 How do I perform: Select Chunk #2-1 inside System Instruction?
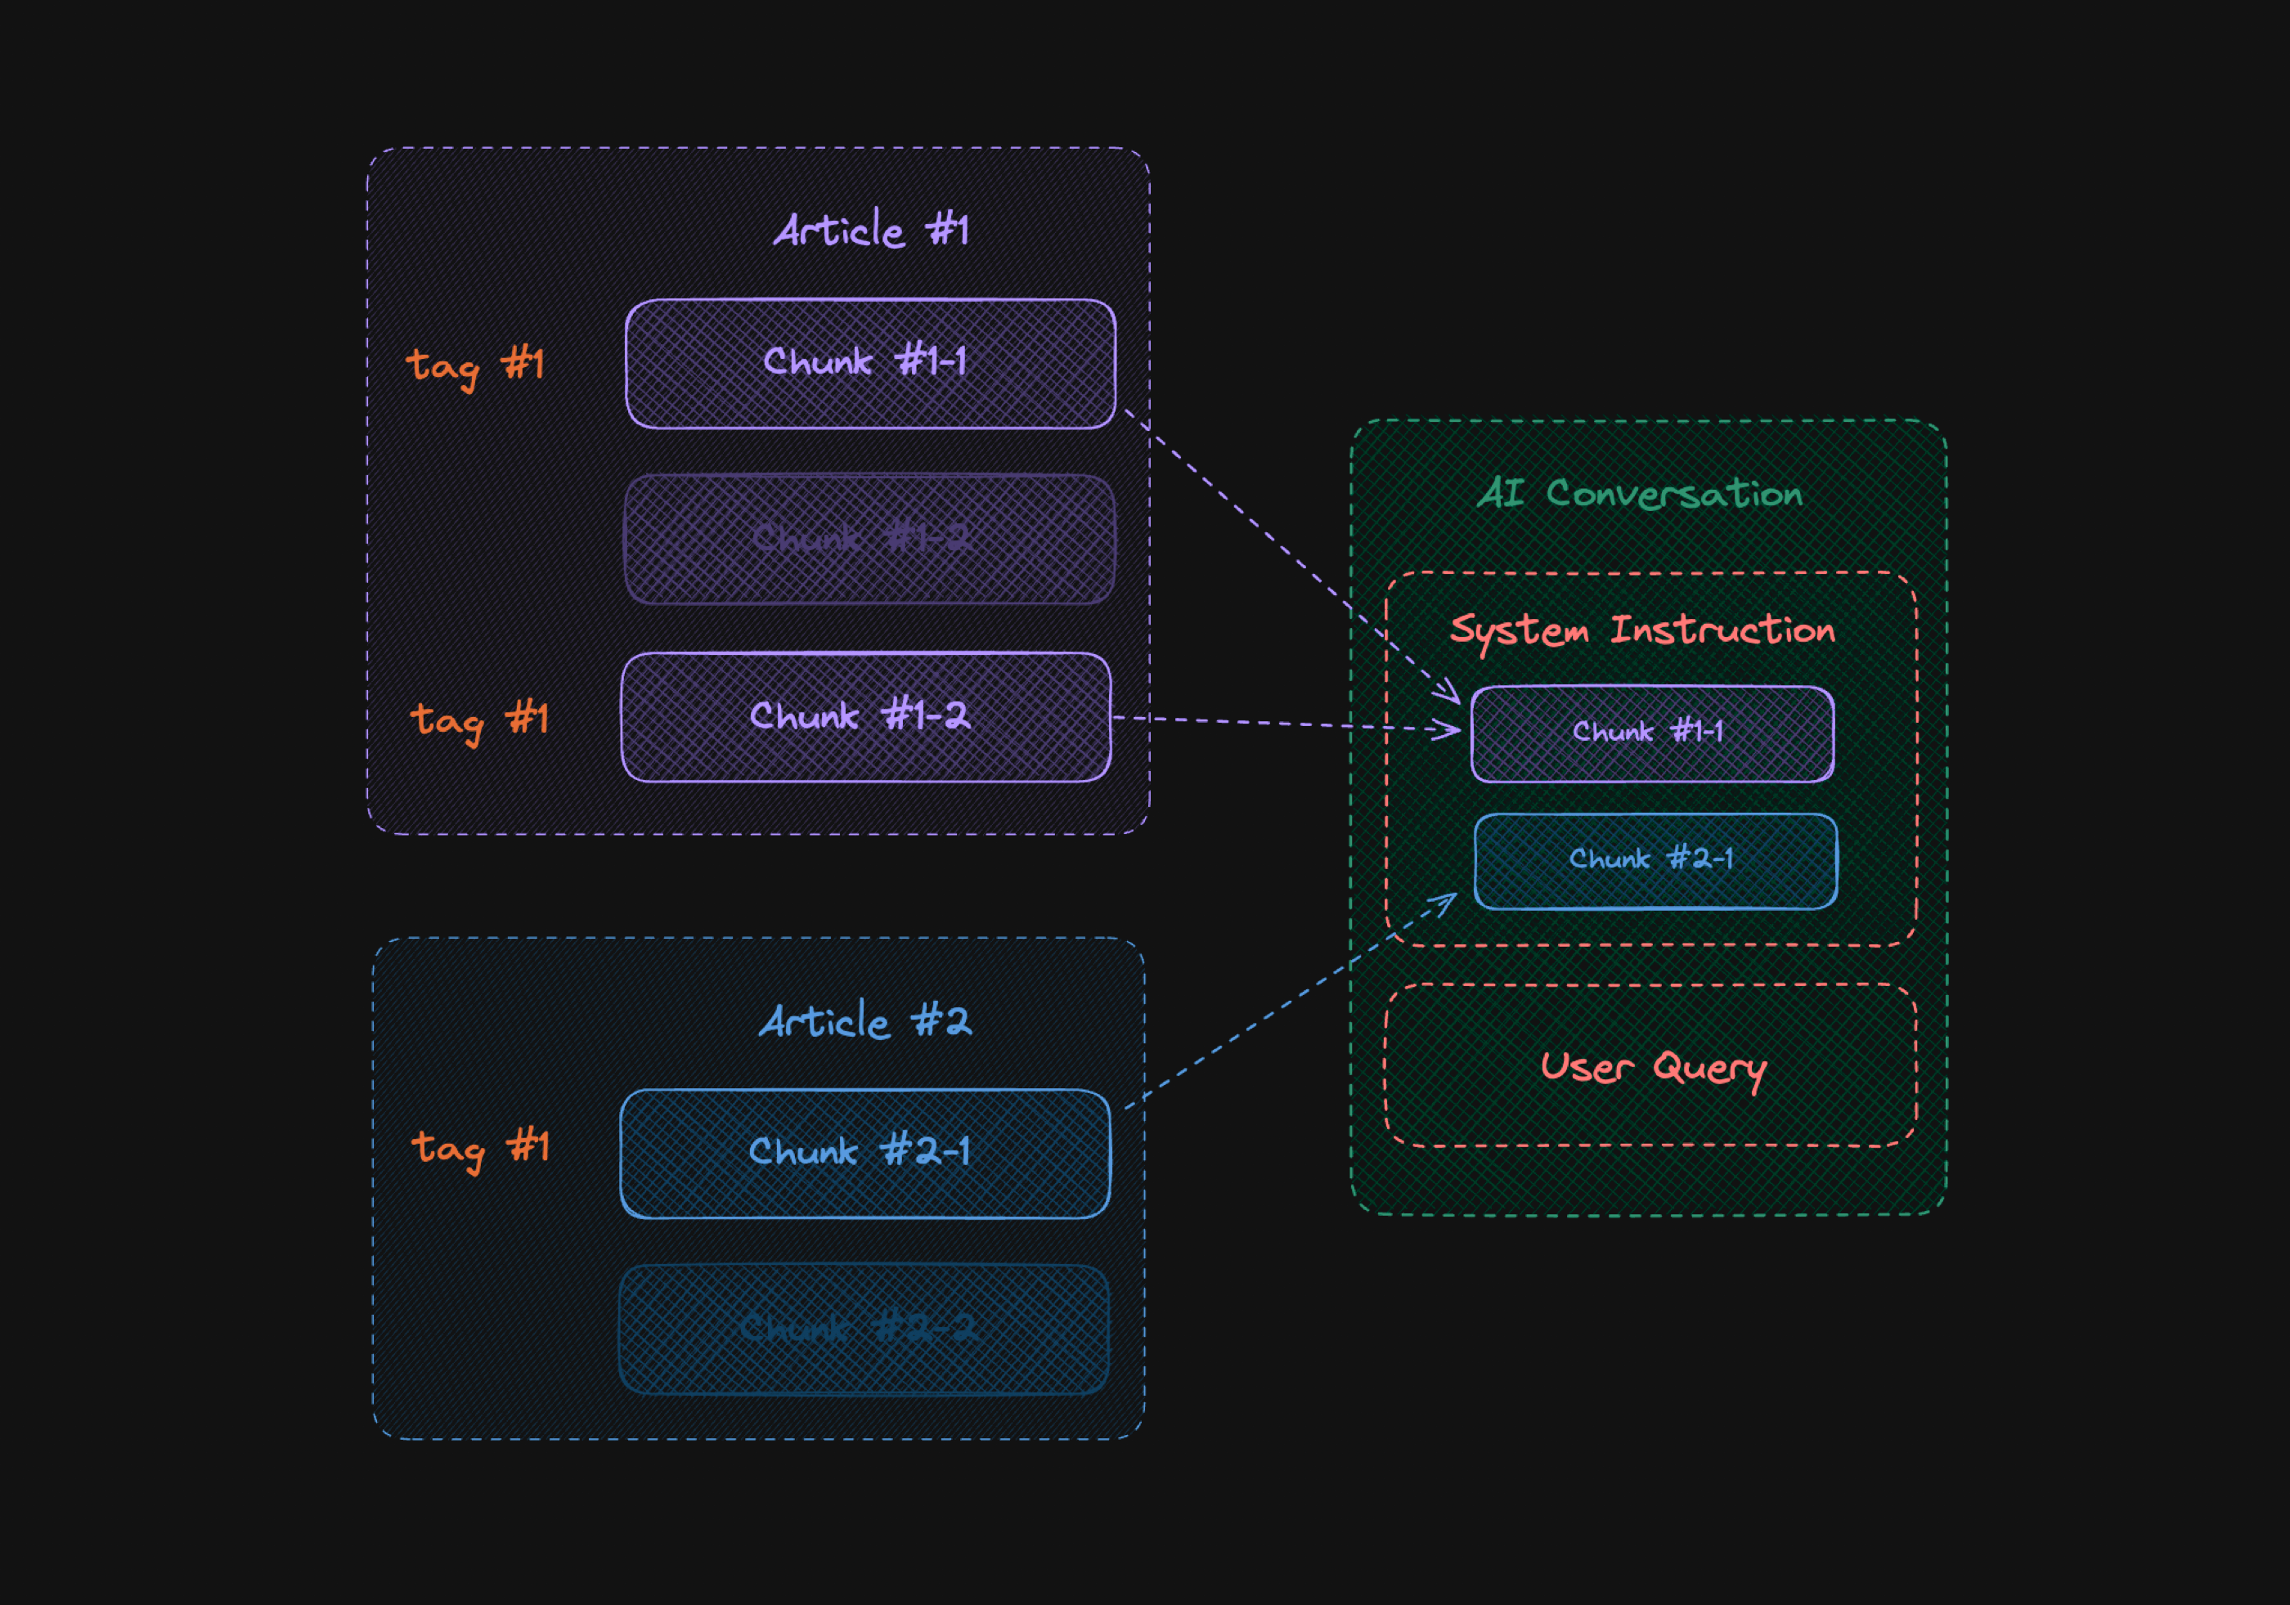pyautogui.click(x=1655, y=860)
